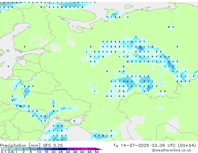Image resolution: width=198 pixels, height=153 pixels.
Task: Click the legend value label 0.5
Action: (x=11, y=152)
